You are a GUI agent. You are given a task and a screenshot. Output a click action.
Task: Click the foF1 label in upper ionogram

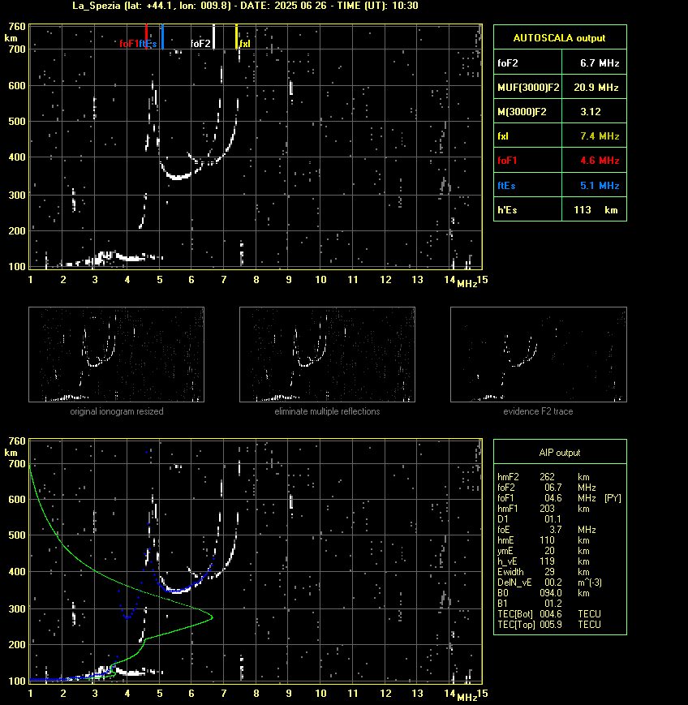[x=129, y=44]
